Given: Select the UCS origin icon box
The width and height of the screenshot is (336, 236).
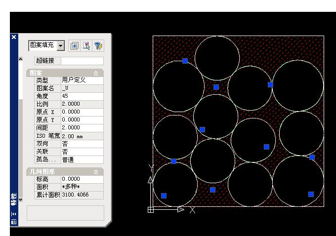Looking at the screenshot, I should (151, 210).
